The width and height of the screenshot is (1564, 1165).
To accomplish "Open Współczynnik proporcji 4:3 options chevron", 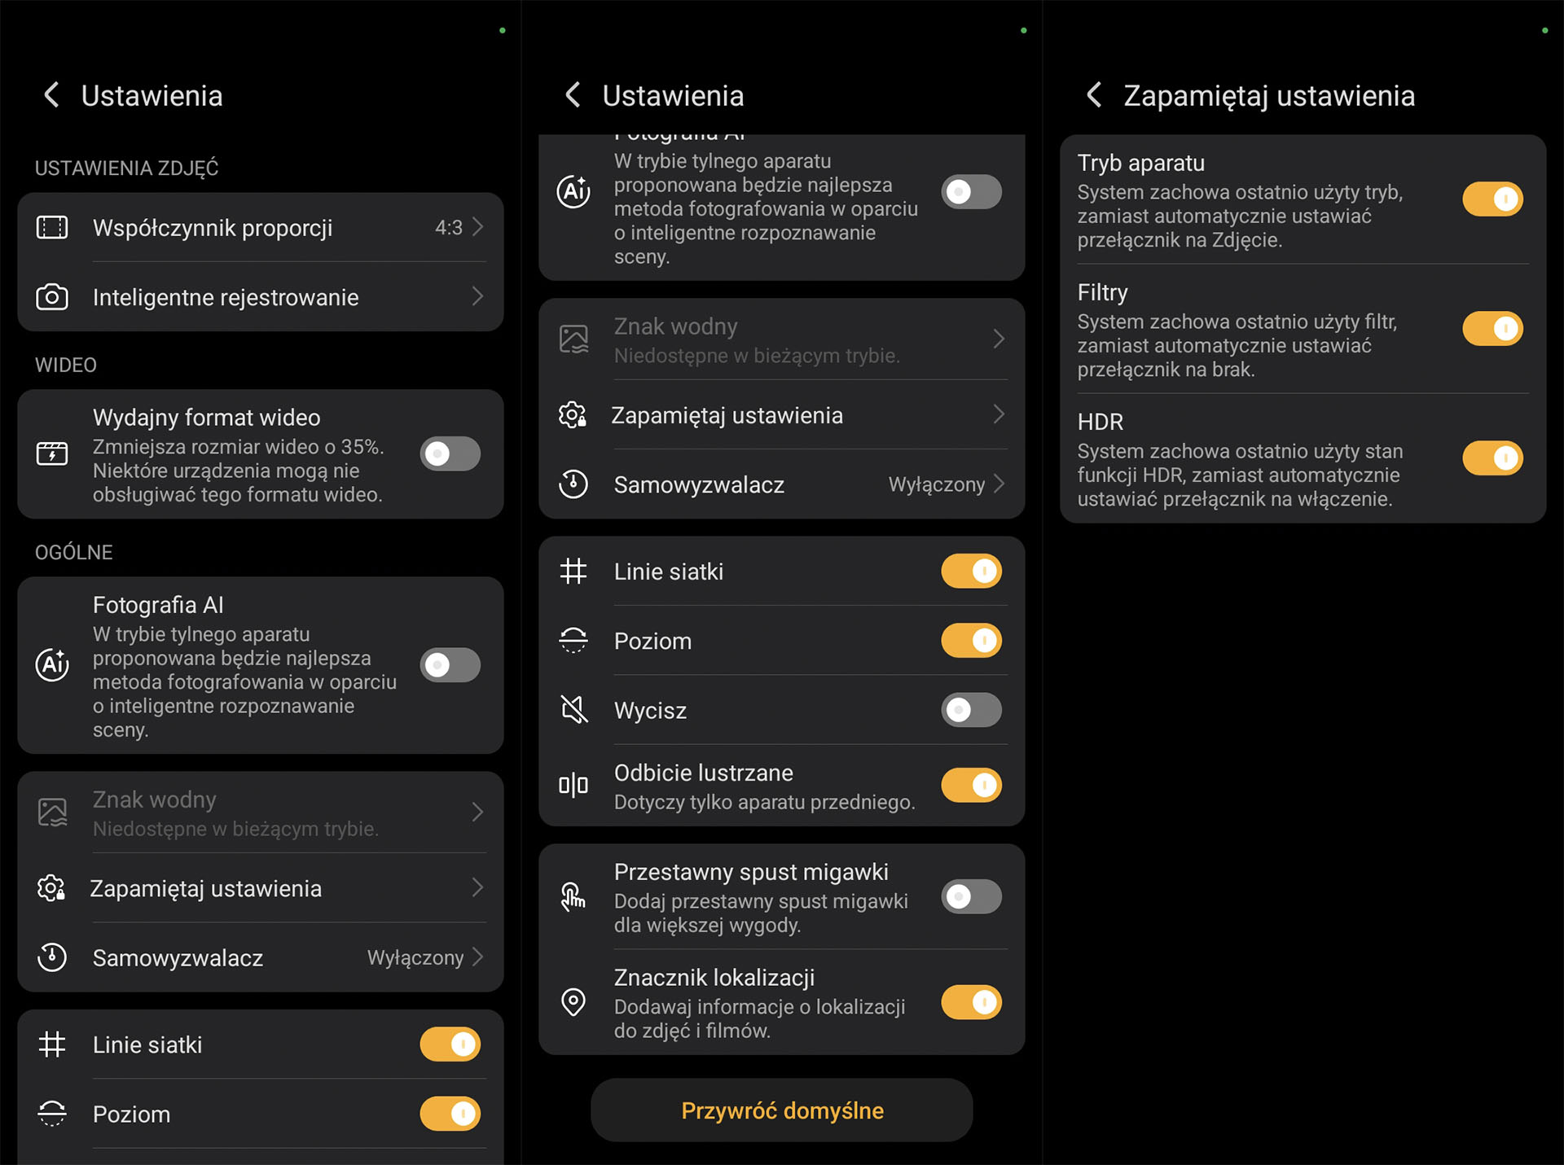I will 477,227.
